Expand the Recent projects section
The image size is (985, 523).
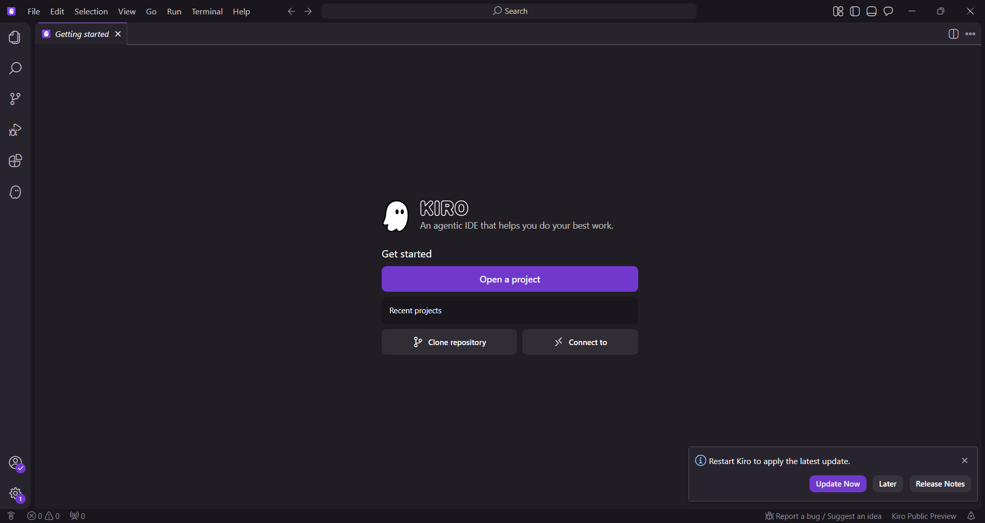click(509, 311)
